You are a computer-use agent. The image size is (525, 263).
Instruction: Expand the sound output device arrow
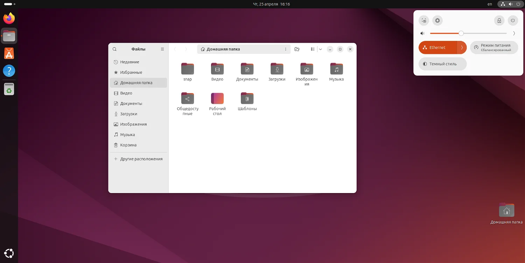click(x=514, y=34)
